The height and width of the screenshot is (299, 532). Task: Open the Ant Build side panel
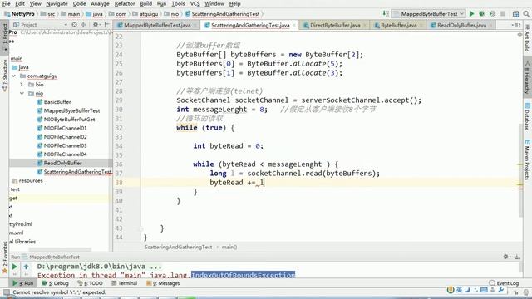pyautogui.click(x=527, y=38)
